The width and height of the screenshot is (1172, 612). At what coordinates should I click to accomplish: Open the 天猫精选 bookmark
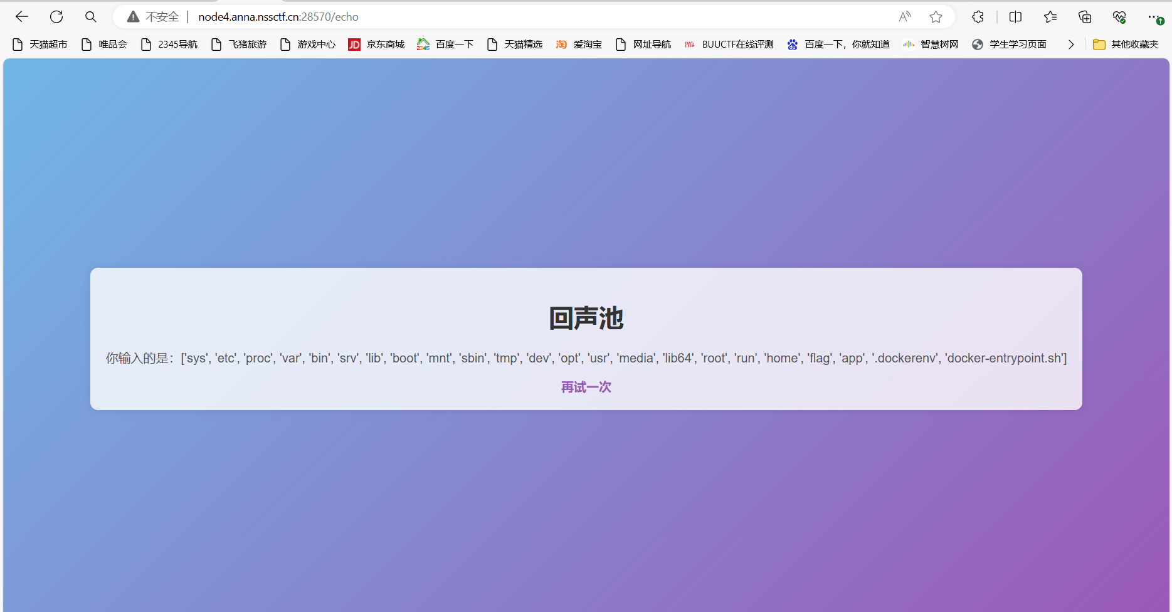click(515, 45)
